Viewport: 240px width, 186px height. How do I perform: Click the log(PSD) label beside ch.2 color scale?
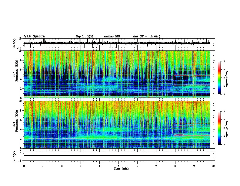[x=227, y=129]
